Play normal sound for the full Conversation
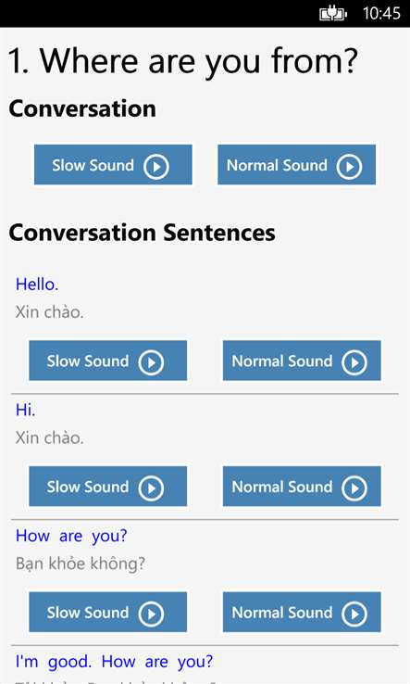 pyautogui.click(x=296, y=165)
